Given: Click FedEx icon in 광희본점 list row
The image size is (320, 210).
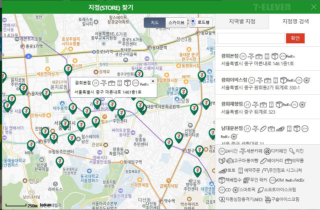Looking at the screenshot, I should coord(290,56).
